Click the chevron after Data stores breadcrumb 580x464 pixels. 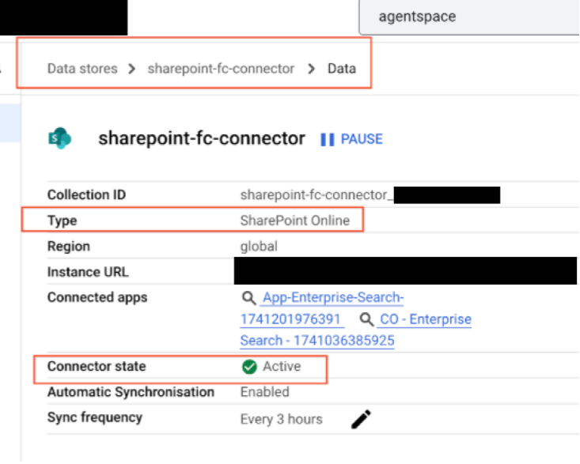coord(132,69)
